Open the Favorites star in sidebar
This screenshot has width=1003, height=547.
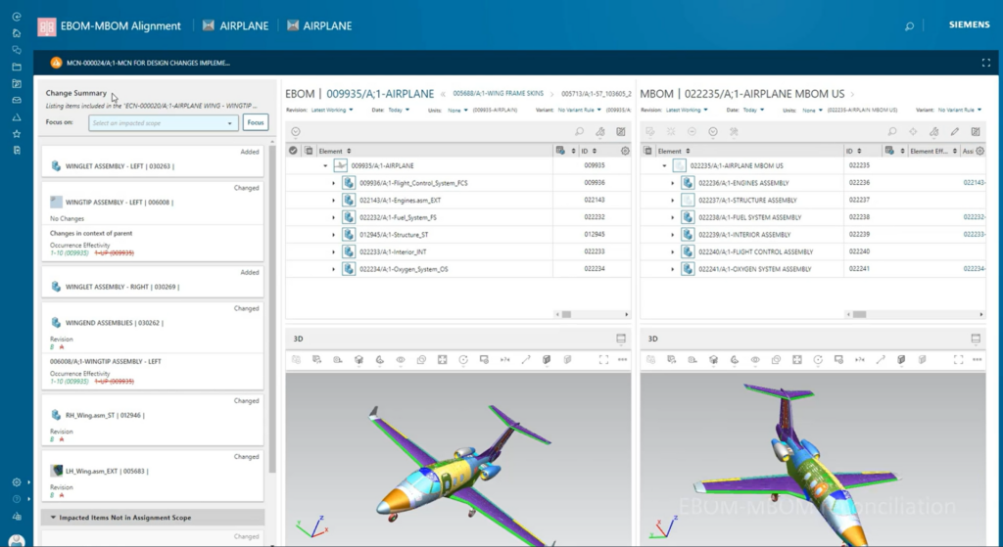click(17, 133)
